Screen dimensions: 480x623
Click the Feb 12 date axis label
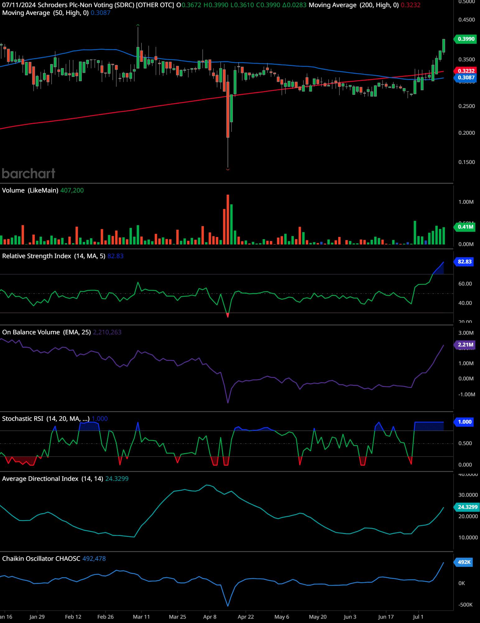point(73,617)
